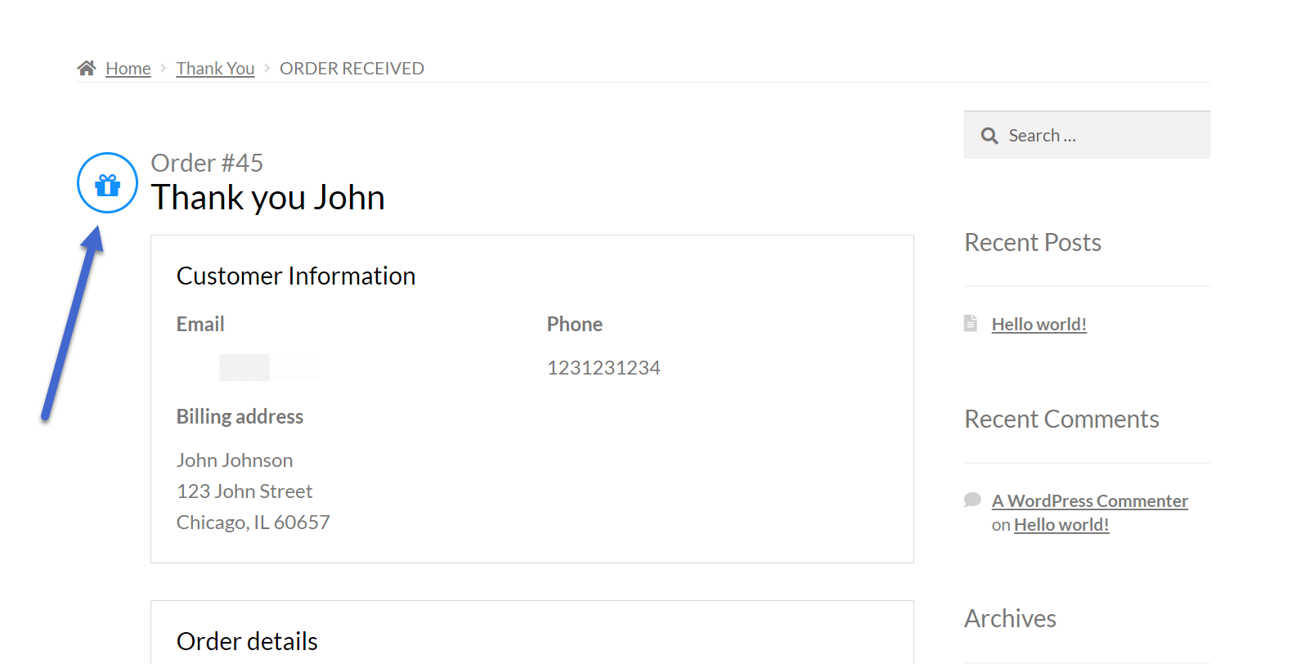Click the home icon in the breadcrumb
1292x664 pixels.
click(x=87, y=68)
